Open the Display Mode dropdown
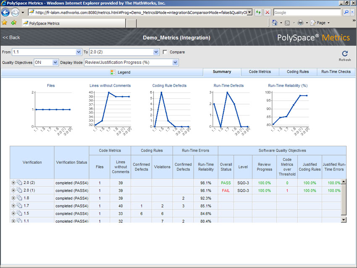 pos(175,63)
